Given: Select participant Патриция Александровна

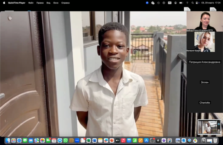Looking at the screenshot, I should (x=204, y=62).
